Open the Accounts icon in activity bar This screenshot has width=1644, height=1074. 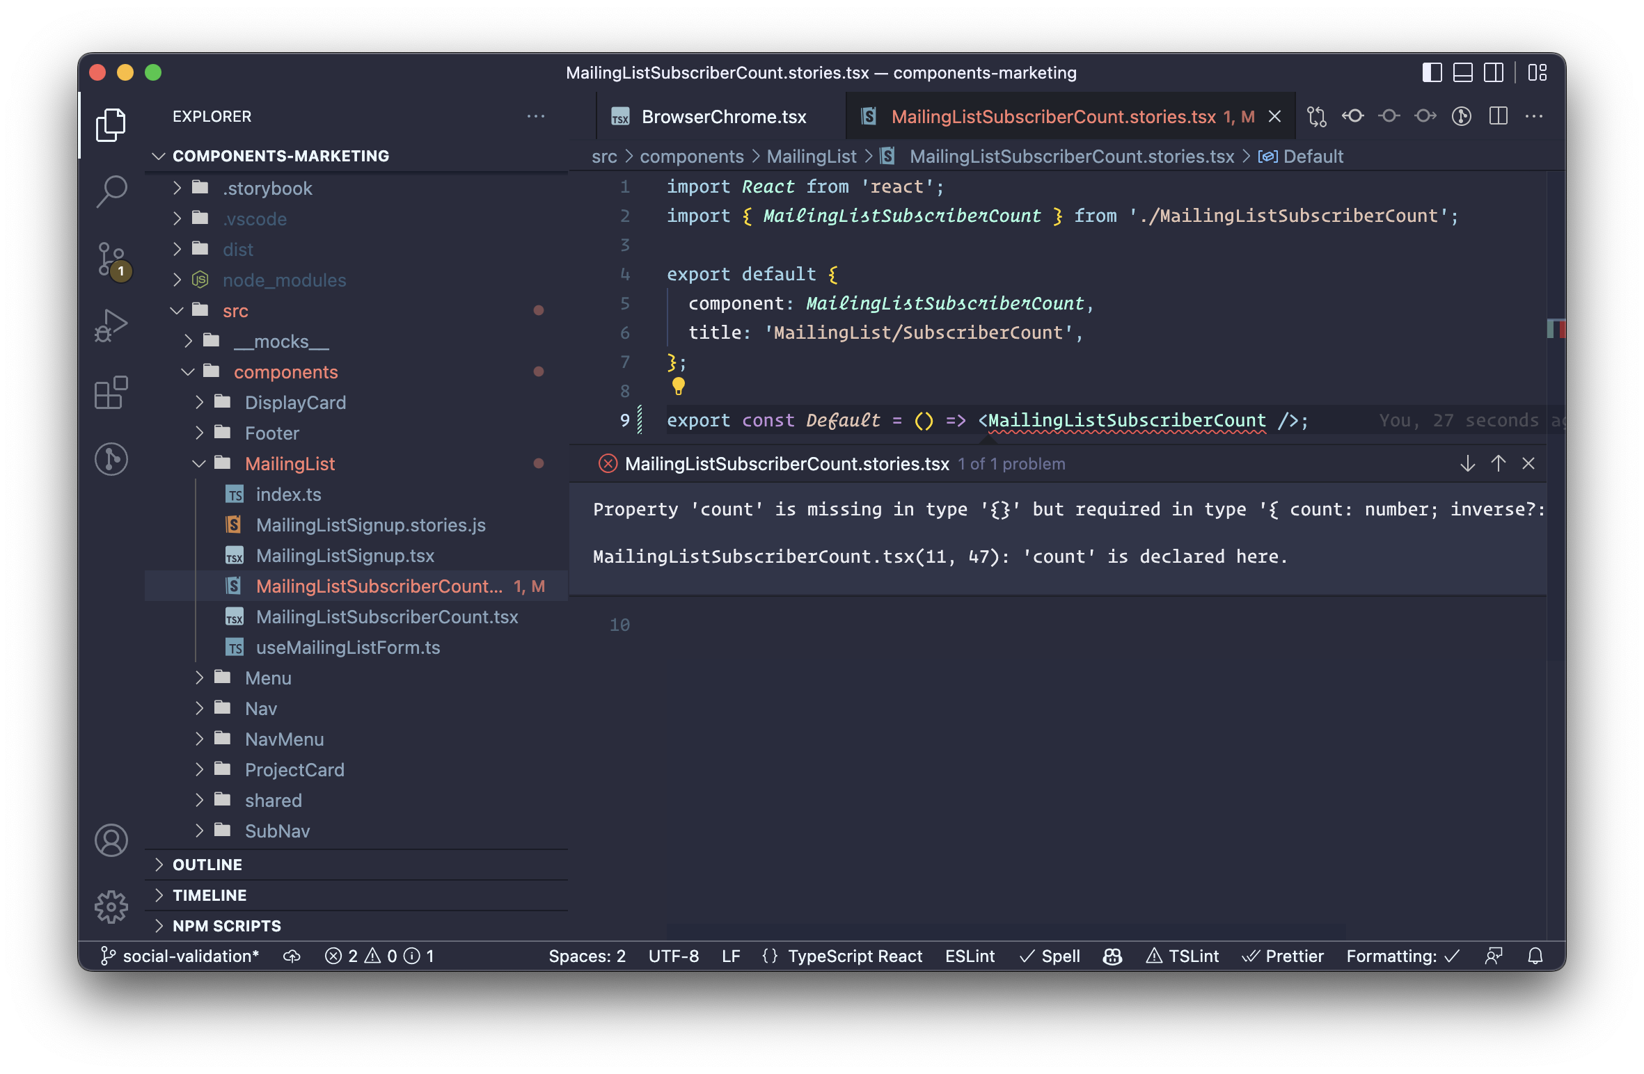[x=111, y=840]
